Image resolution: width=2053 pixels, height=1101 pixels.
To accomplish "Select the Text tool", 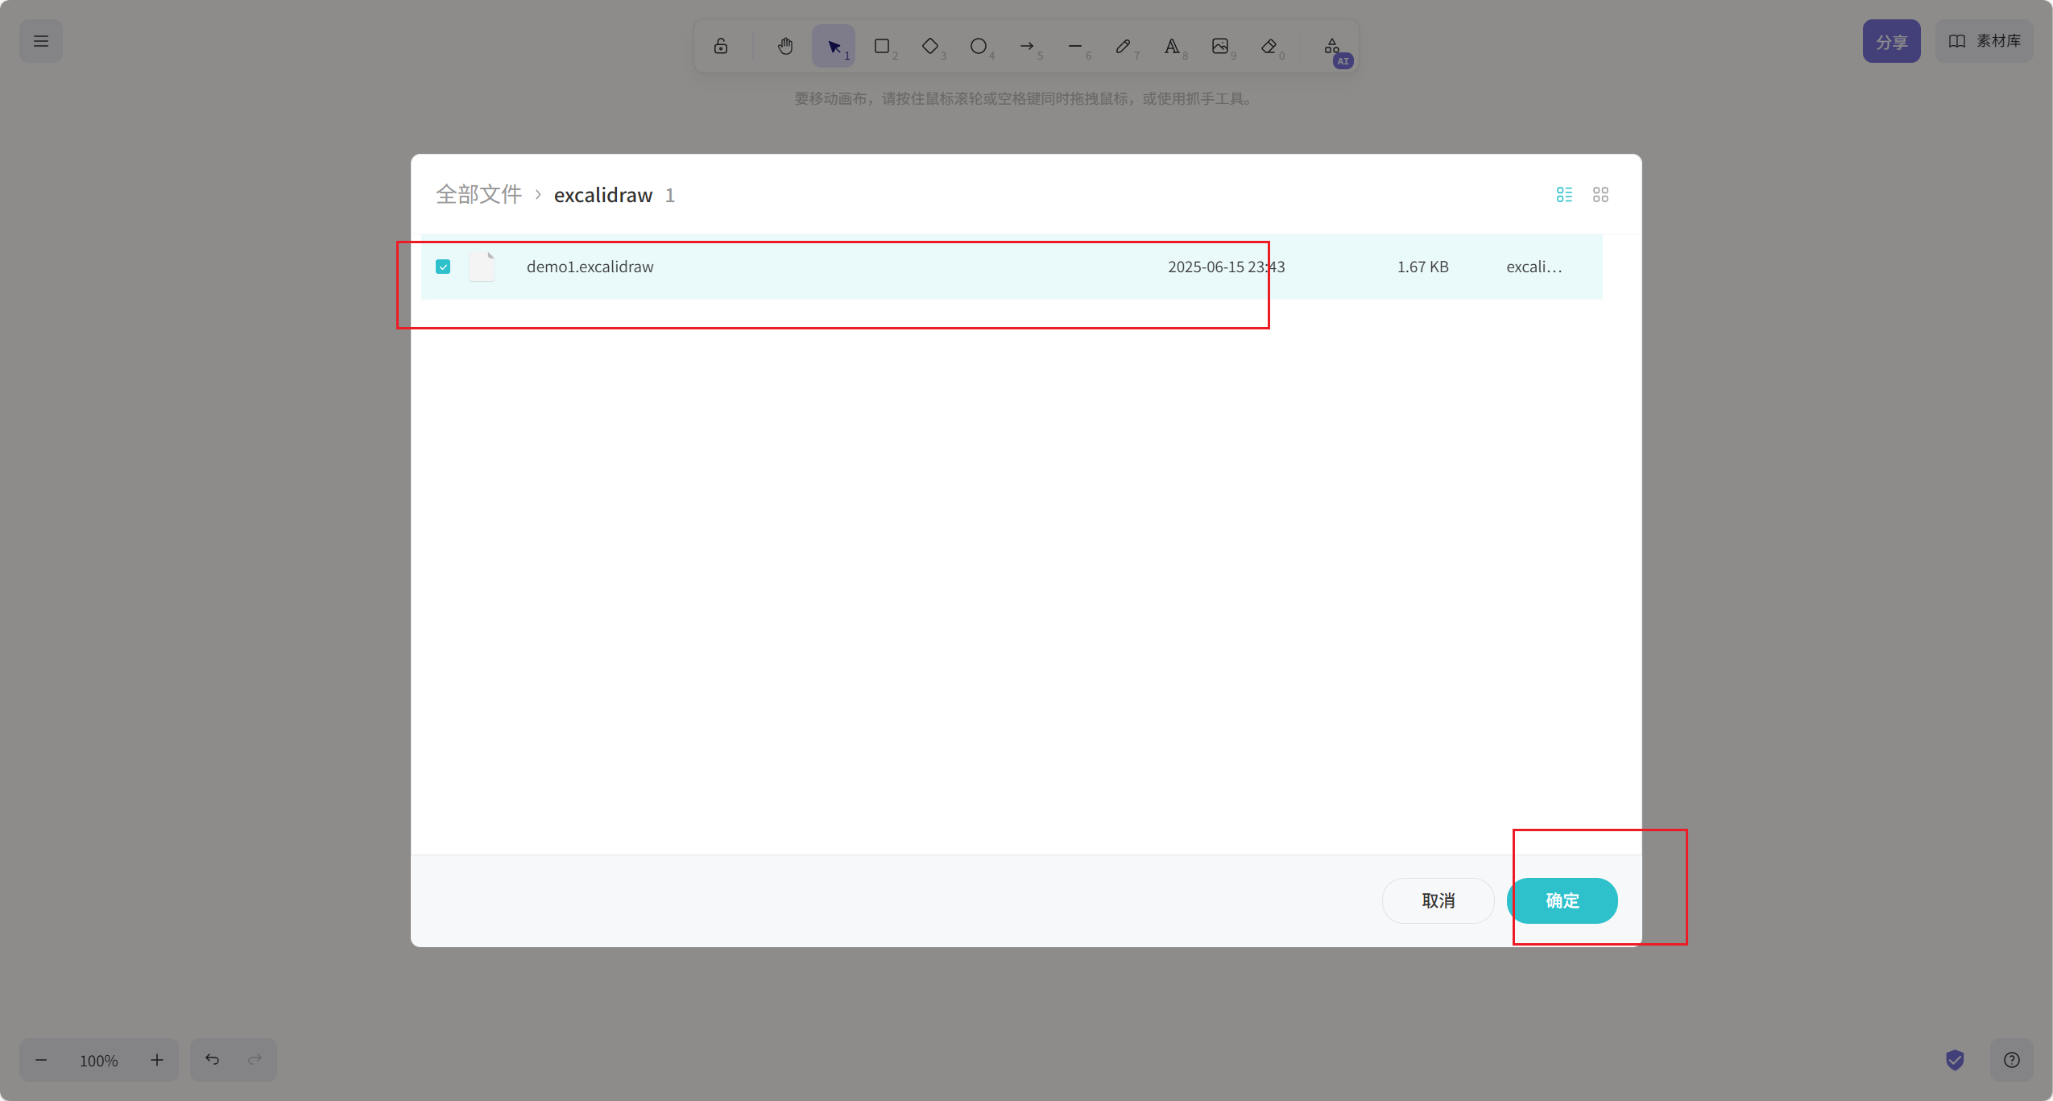I will (1172, 46).
